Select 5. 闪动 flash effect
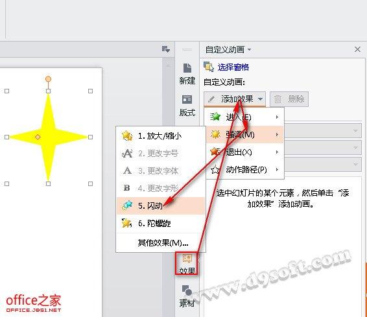Image resolution: width=367 pixels, height=317 pixels. tap(161, 205)
